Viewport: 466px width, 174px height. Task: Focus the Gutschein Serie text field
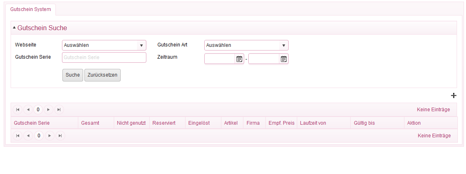tap(104, 57)
